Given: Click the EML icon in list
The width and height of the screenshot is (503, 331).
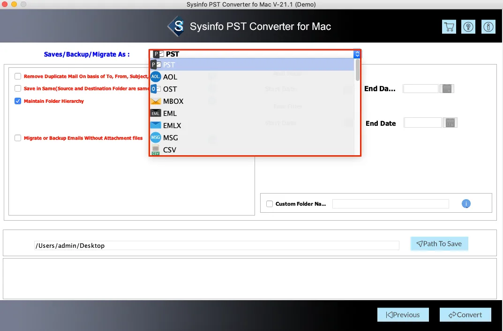Looking at the screenshot, I should (156, 113).
